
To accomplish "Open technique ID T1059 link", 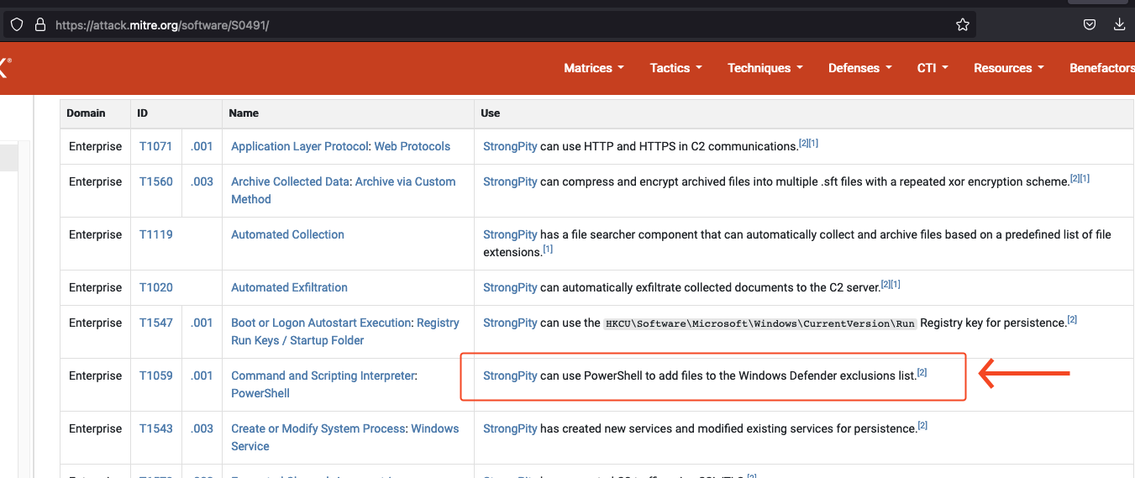I will coord(156,376).
